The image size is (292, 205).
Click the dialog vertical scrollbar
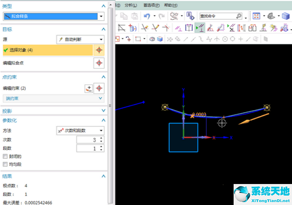pos(110,105)
